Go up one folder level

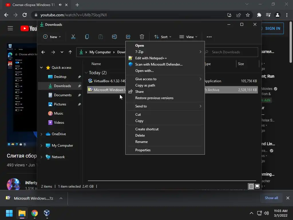click(70, 52)
